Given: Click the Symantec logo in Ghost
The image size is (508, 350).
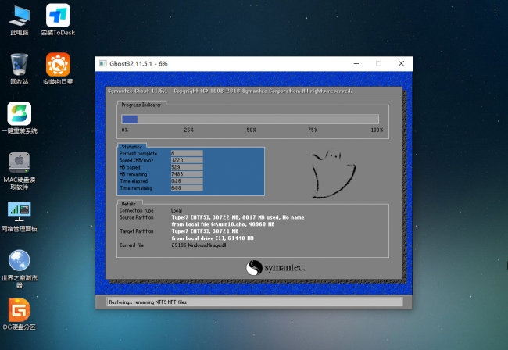Looking at the screenshot, I should coord(275,268).
